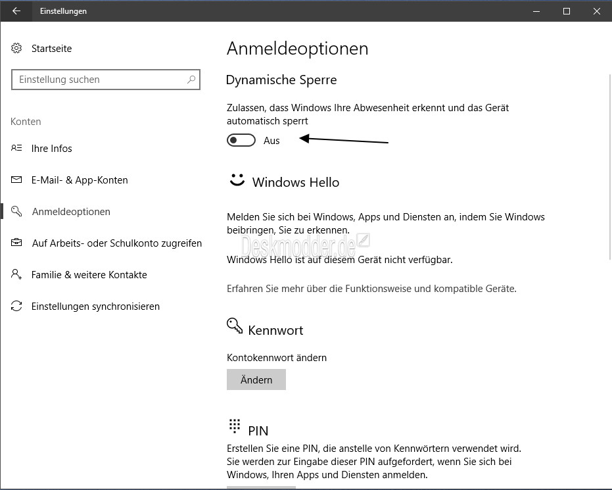Screen dimensions: 612x490
Task: Select Anmeldeoptionen in the sidebar
Action: tap(71, 212)
